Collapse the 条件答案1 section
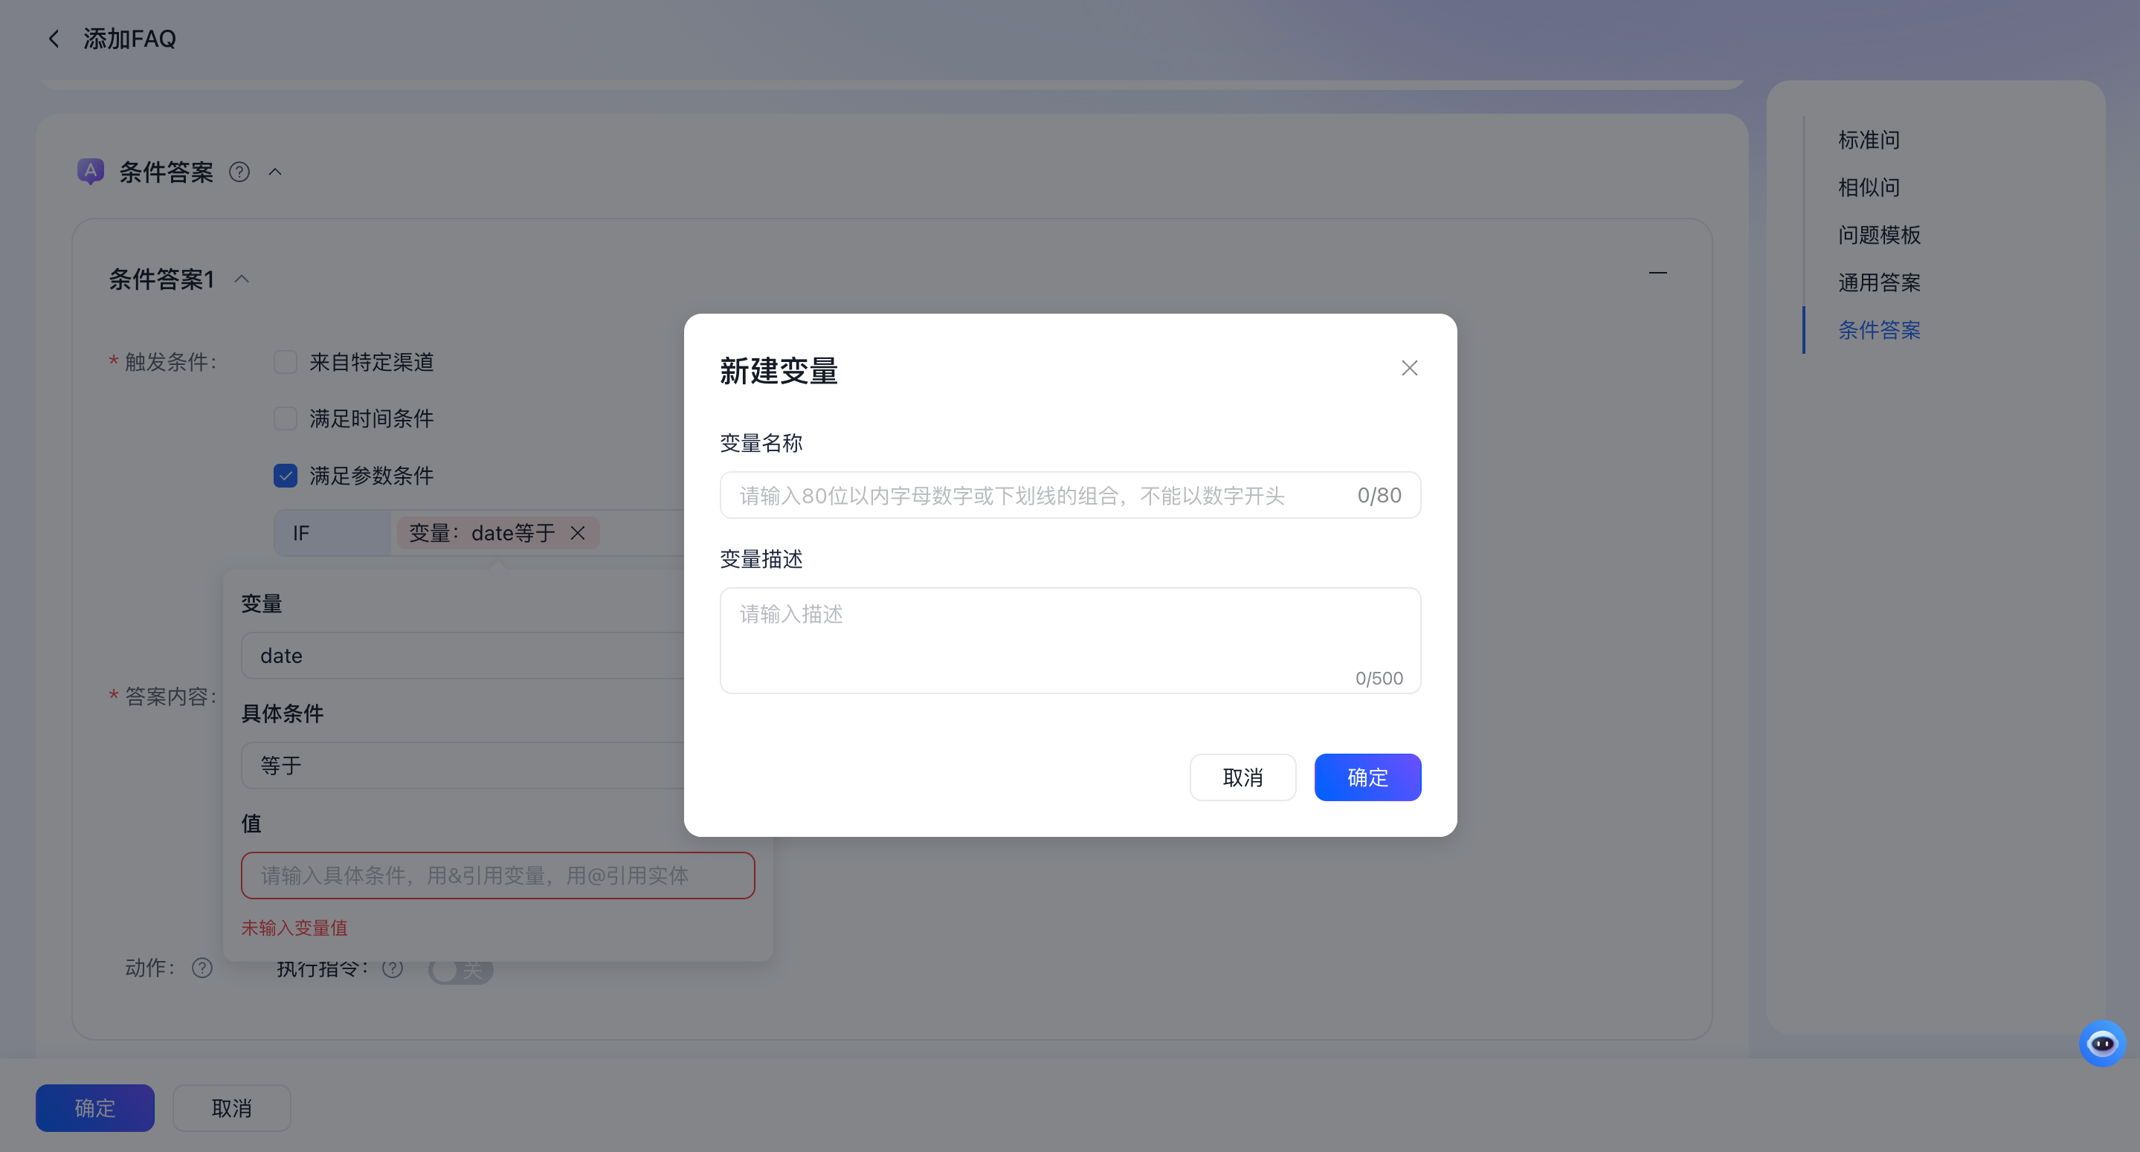Screen dimensions: 2140x1152 pyautogui.click(x=242, y=279)
